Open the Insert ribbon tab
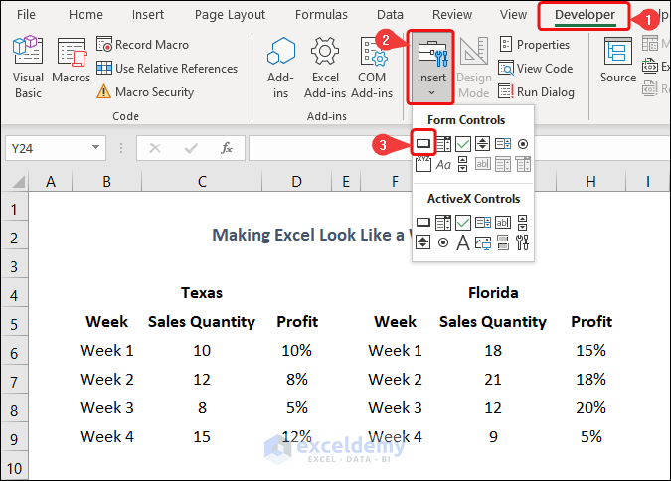 pos(148,15)
